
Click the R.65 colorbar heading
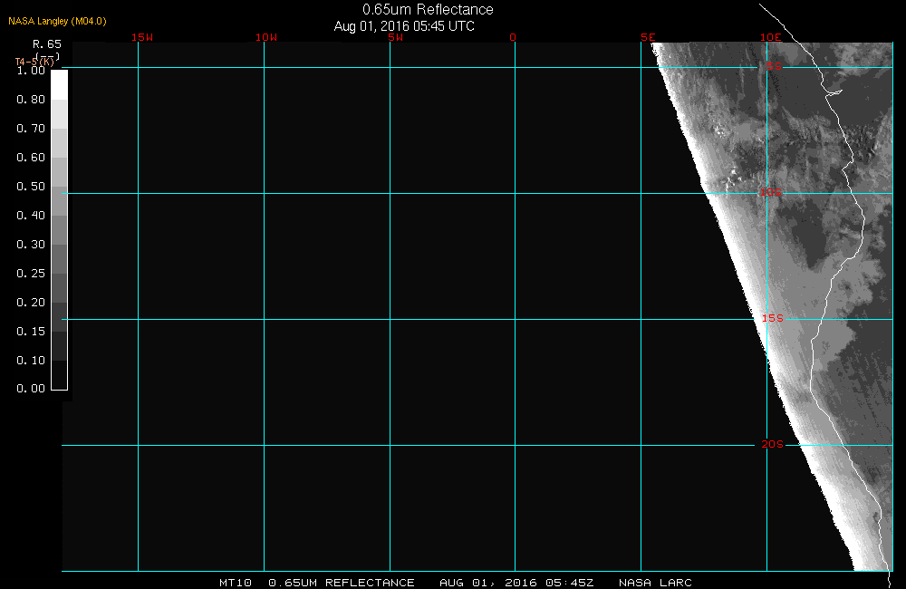pos(46,43)
